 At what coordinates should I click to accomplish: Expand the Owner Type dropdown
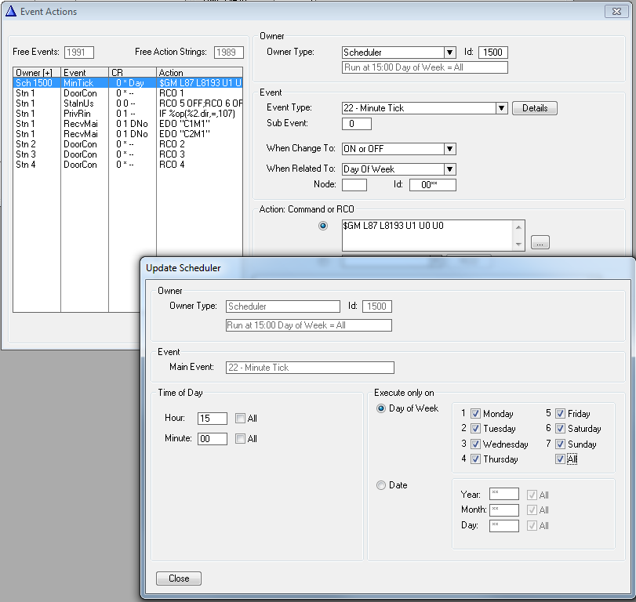[449, 53]
